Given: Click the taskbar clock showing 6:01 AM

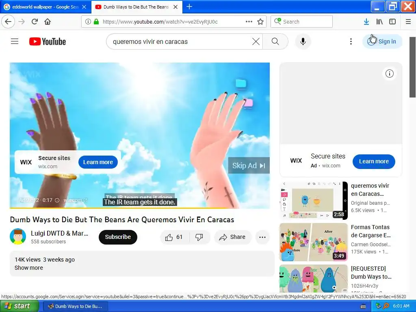Looking at the screenshot, I should 401,306.
